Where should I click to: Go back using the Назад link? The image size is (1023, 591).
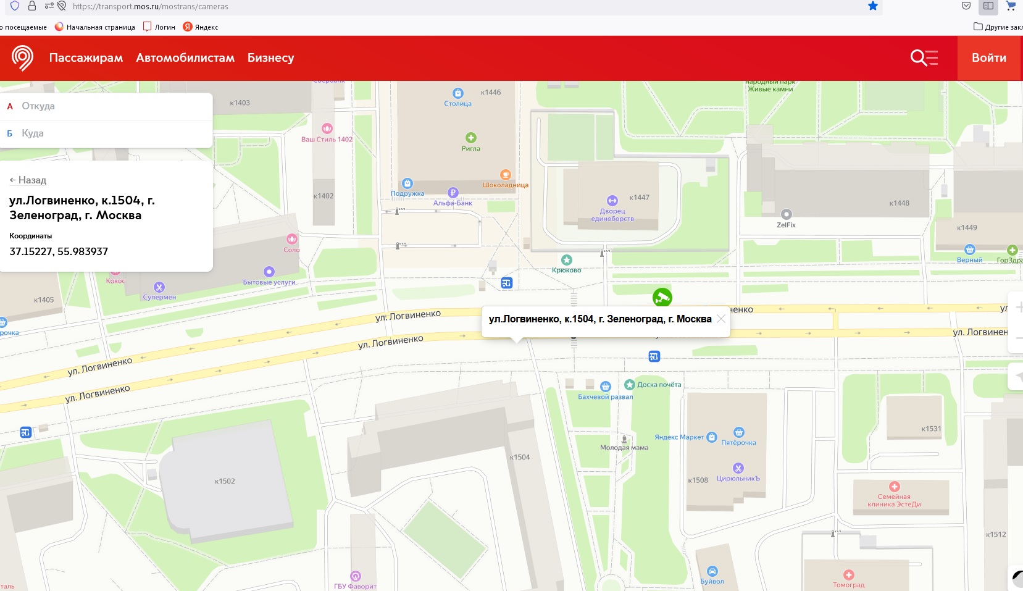tap(28, 180)
